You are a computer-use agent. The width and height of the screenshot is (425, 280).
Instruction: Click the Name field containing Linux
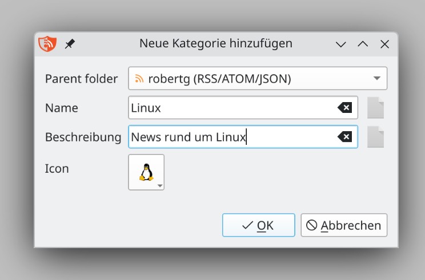243,108
